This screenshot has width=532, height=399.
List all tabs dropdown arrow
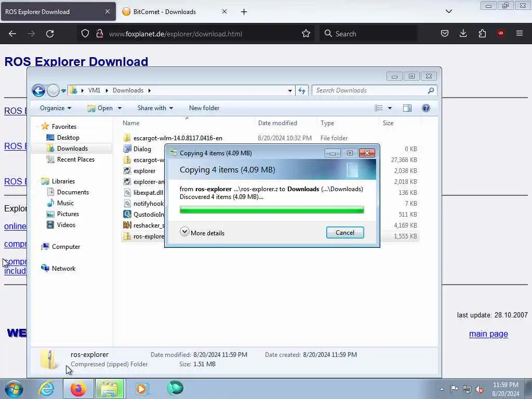click(448, 11)
